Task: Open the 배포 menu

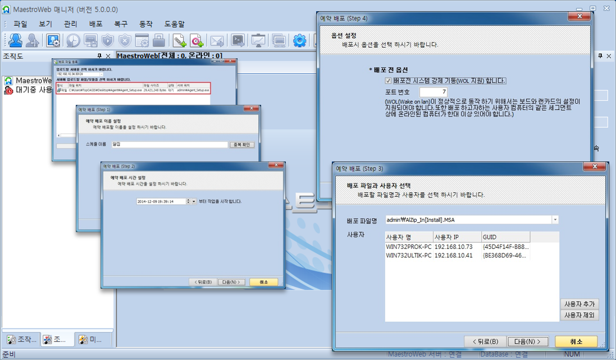Action: point(95,24)
